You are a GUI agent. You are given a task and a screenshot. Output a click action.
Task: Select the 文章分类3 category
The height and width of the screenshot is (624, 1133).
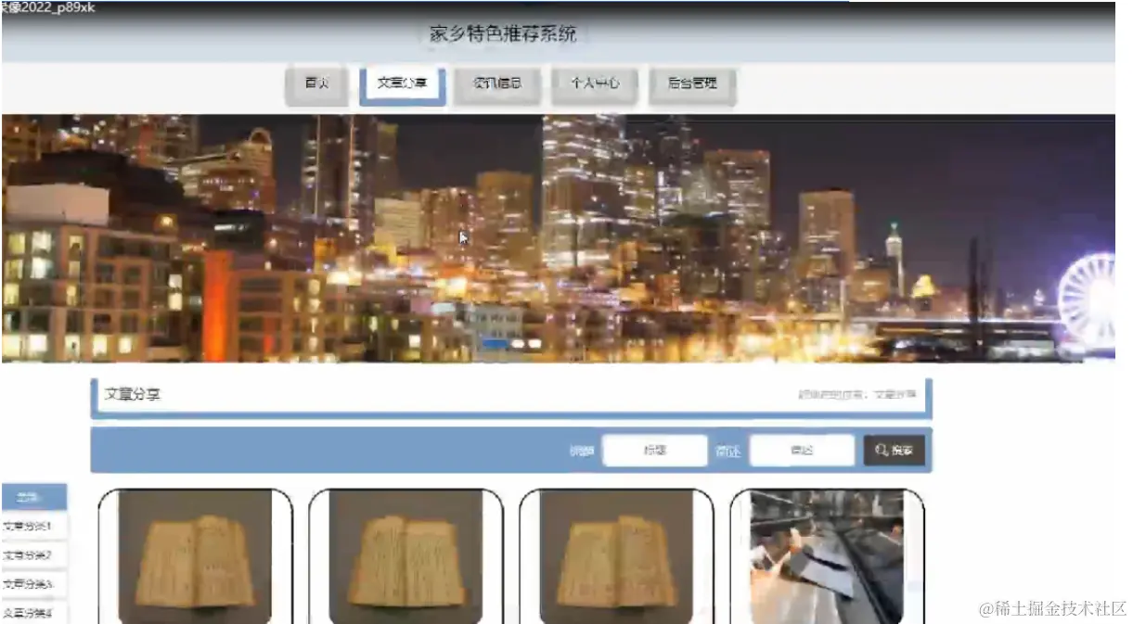(x=33, y=584)
